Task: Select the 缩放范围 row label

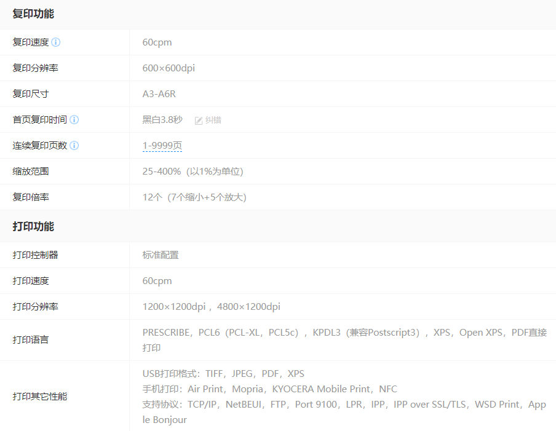Action: [31, 172]
